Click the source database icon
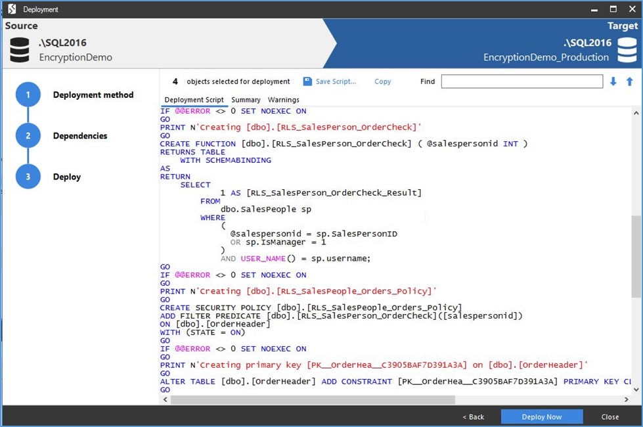 (x=20, y=50)
